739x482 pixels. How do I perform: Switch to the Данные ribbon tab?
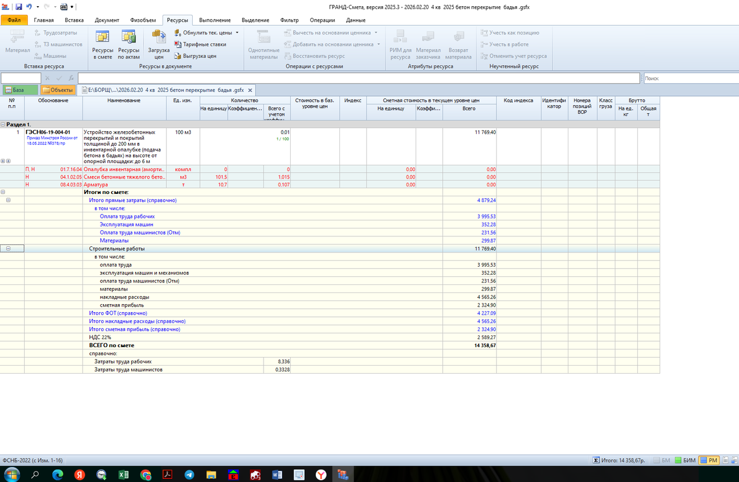[x=356, y=20]
